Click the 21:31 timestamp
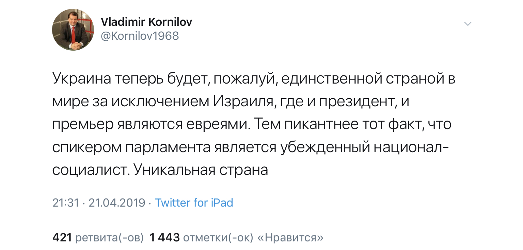 tap(66, 203)
